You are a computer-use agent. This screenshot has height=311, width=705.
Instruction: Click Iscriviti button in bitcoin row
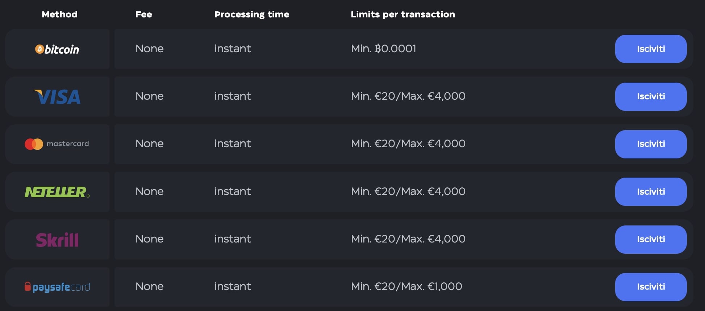click(x=651, y=49)
